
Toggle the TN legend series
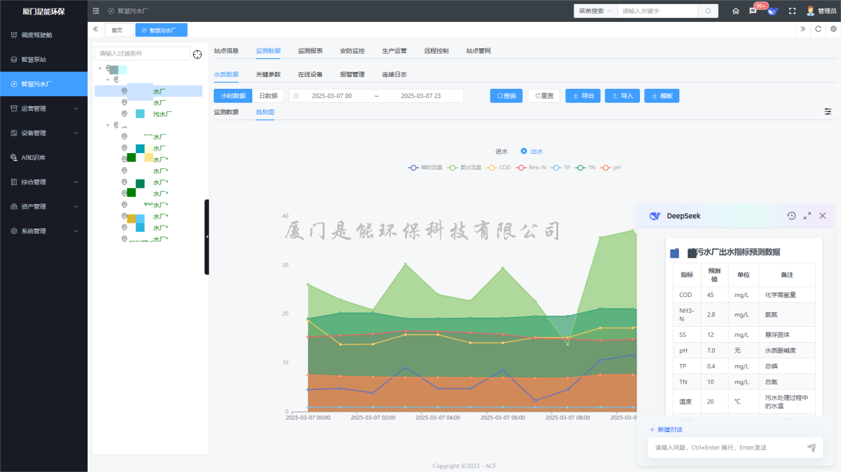[x=585, y=168]
